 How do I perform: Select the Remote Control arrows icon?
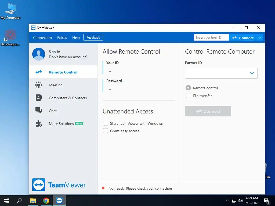pyautogui.click(x=39, y=72)
